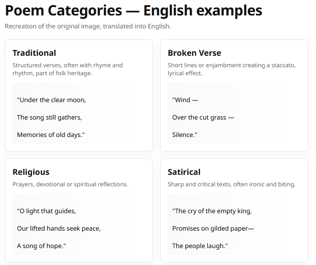The height and width of the screenshot is (265, 316).
Task: Select the Religious card heading
Action: coord(31,172)
